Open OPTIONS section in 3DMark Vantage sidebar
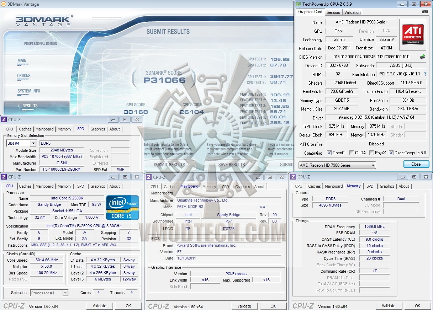 pos(24,76)
